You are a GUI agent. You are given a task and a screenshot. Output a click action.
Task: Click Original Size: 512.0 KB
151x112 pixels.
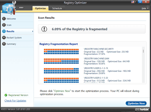tap(94, 81)
